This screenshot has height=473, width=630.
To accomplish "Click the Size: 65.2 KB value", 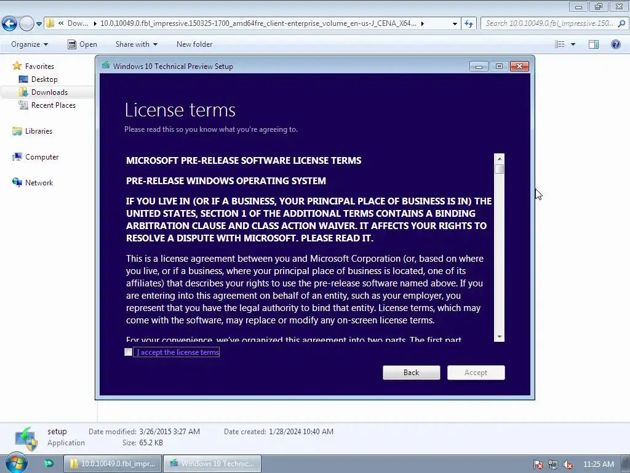I will [x=151, y=443].
